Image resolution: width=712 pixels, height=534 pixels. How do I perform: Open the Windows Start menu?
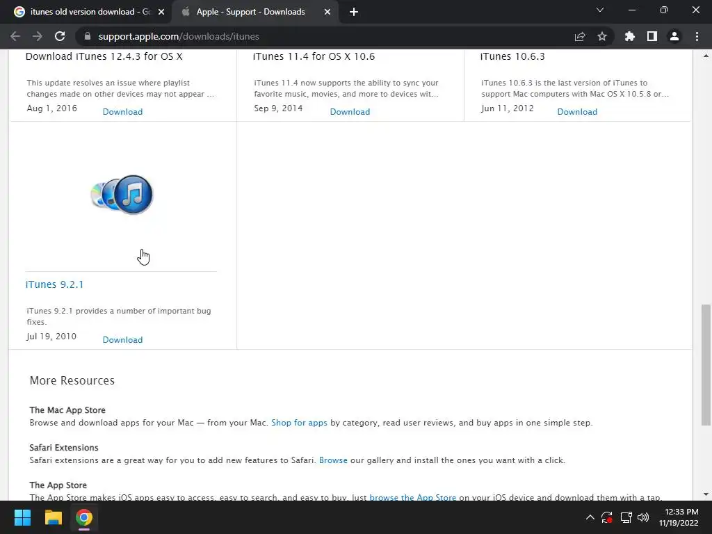point(22,517)
